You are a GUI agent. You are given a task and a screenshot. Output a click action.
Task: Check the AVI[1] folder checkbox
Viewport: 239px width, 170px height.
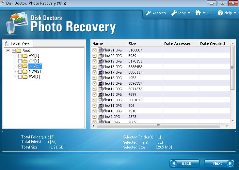pos(20,56)
